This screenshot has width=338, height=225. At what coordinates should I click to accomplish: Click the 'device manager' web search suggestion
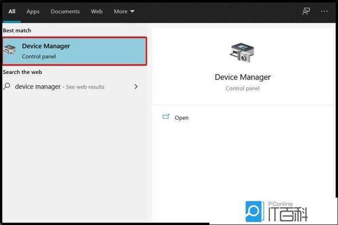click(38, 87)
